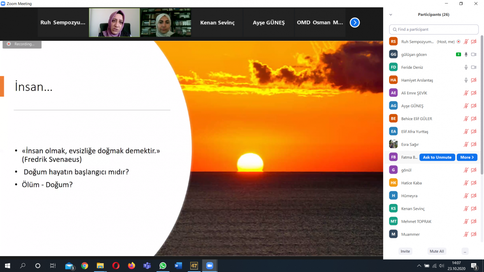Click recording dot icon in Ruh Sempozyum row
This screenshot has height=272, width=484.
click(x=458, y=42)
